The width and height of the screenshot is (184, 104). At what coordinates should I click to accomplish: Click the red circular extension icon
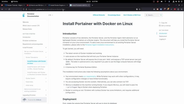pyautogui.click(x=175, y=9)
